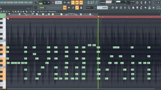Click the playhead marker on the timeline
Screen dimensions: 161x90
(x=98, y=16)
